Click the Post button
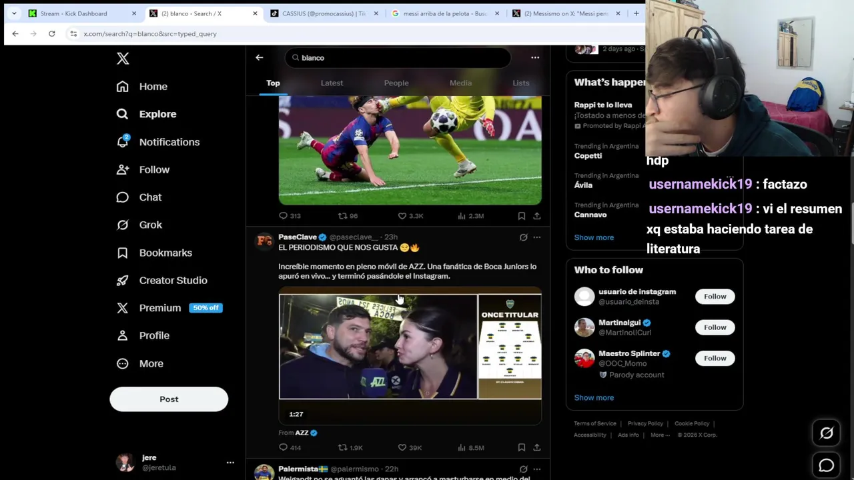Viewport: 854px width, 480px height. point(169,399)
